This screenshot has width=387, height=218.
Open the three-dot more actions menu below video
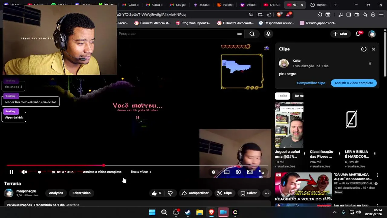pos(267,193)
